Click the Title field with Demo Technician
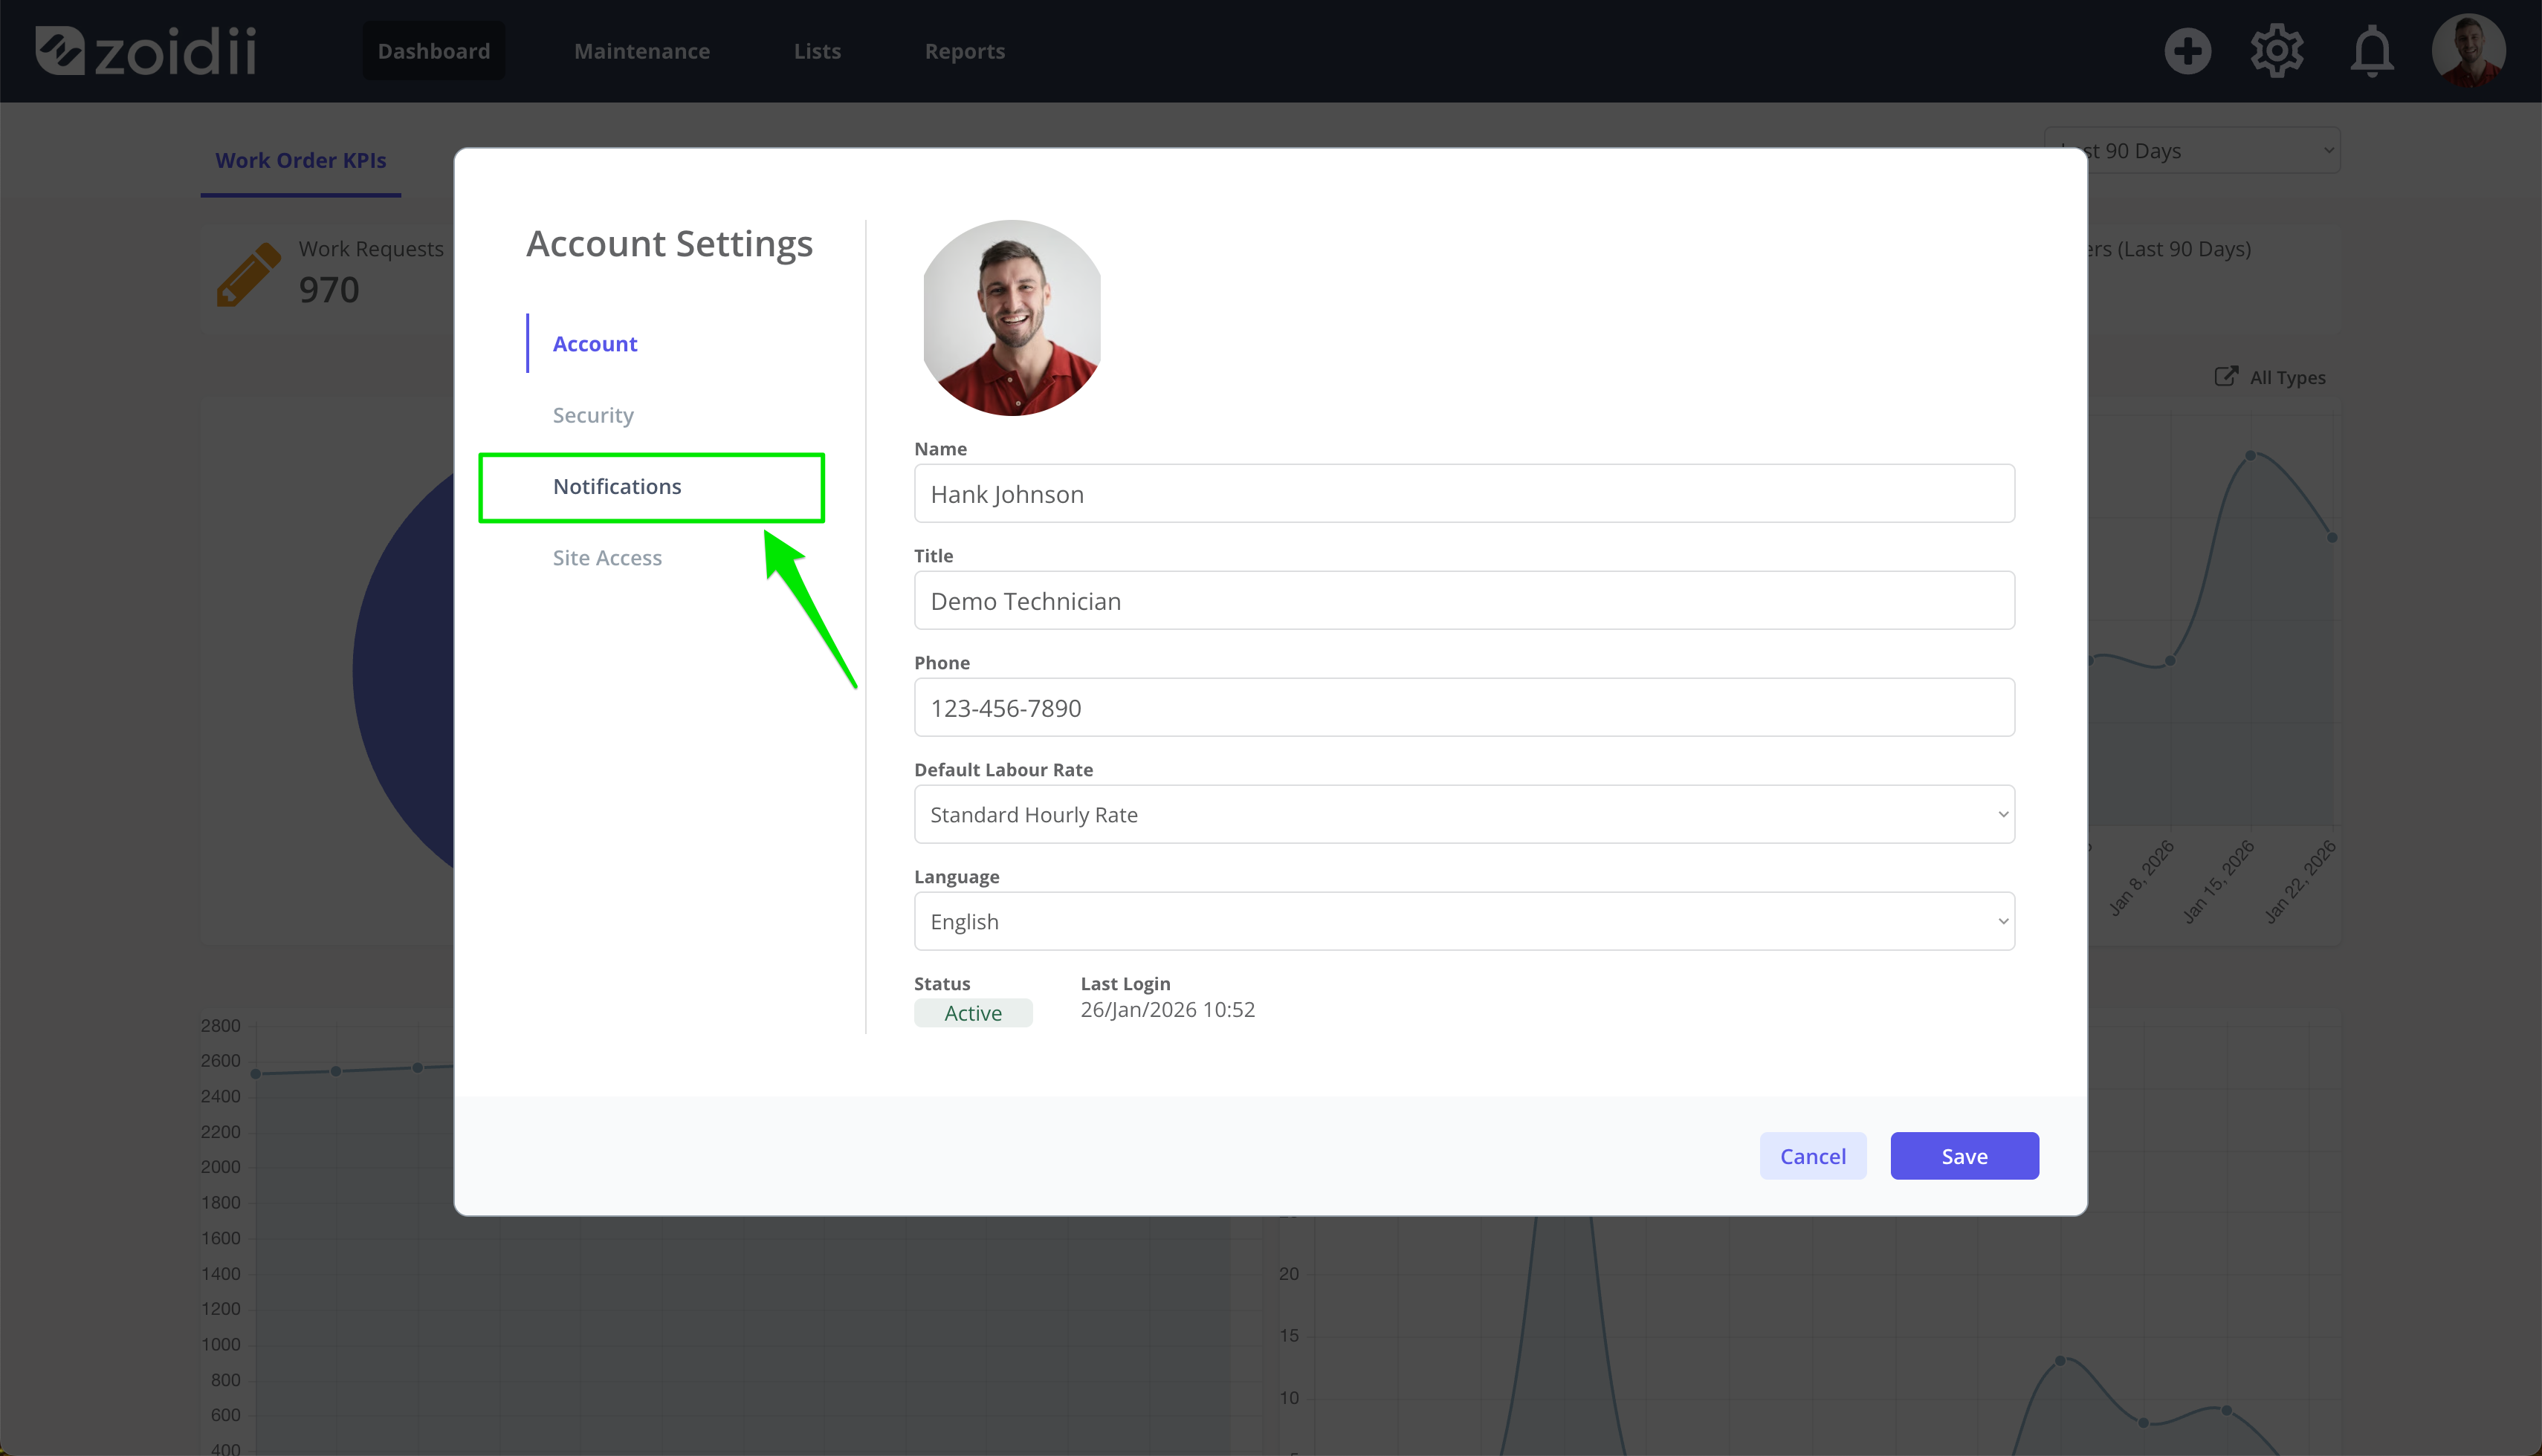 pyautogui.click(x=1464, y=600)
